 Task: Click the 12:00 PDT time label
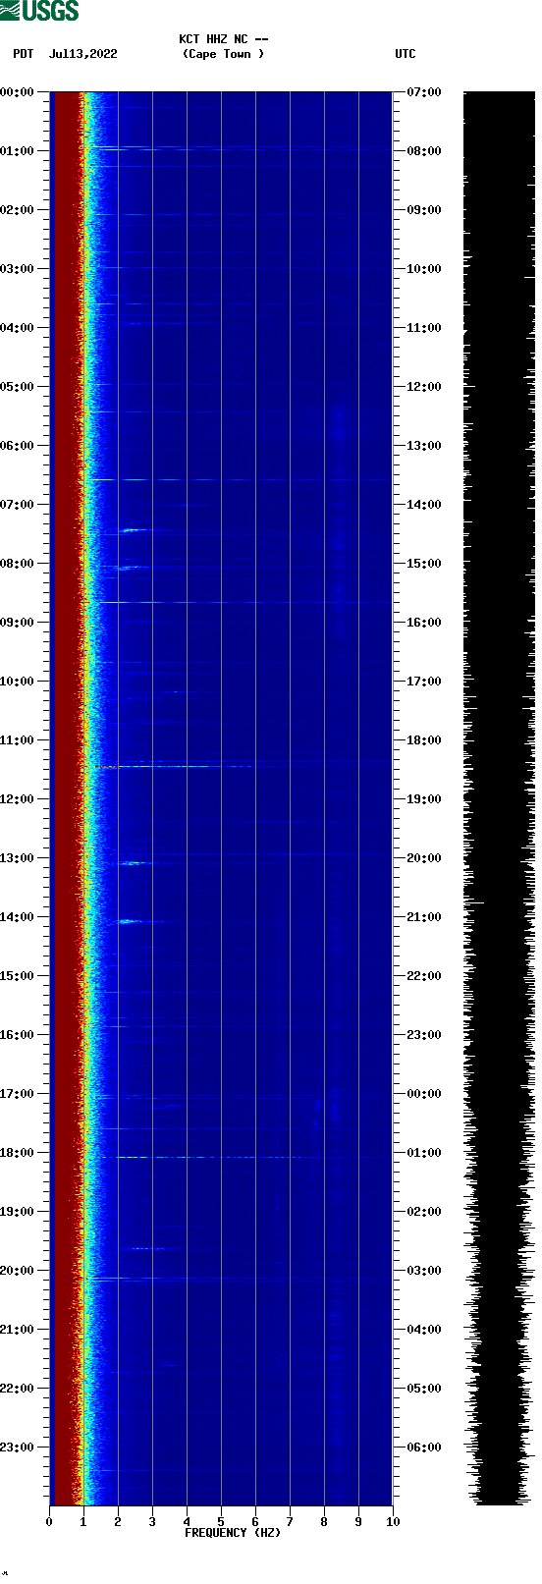pyautogui.click(x=18, y=799)
